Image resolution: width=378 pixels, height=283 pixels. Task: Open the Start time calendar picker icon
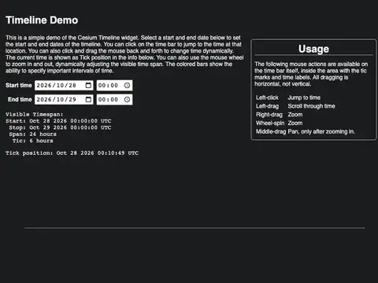[88, 86]
